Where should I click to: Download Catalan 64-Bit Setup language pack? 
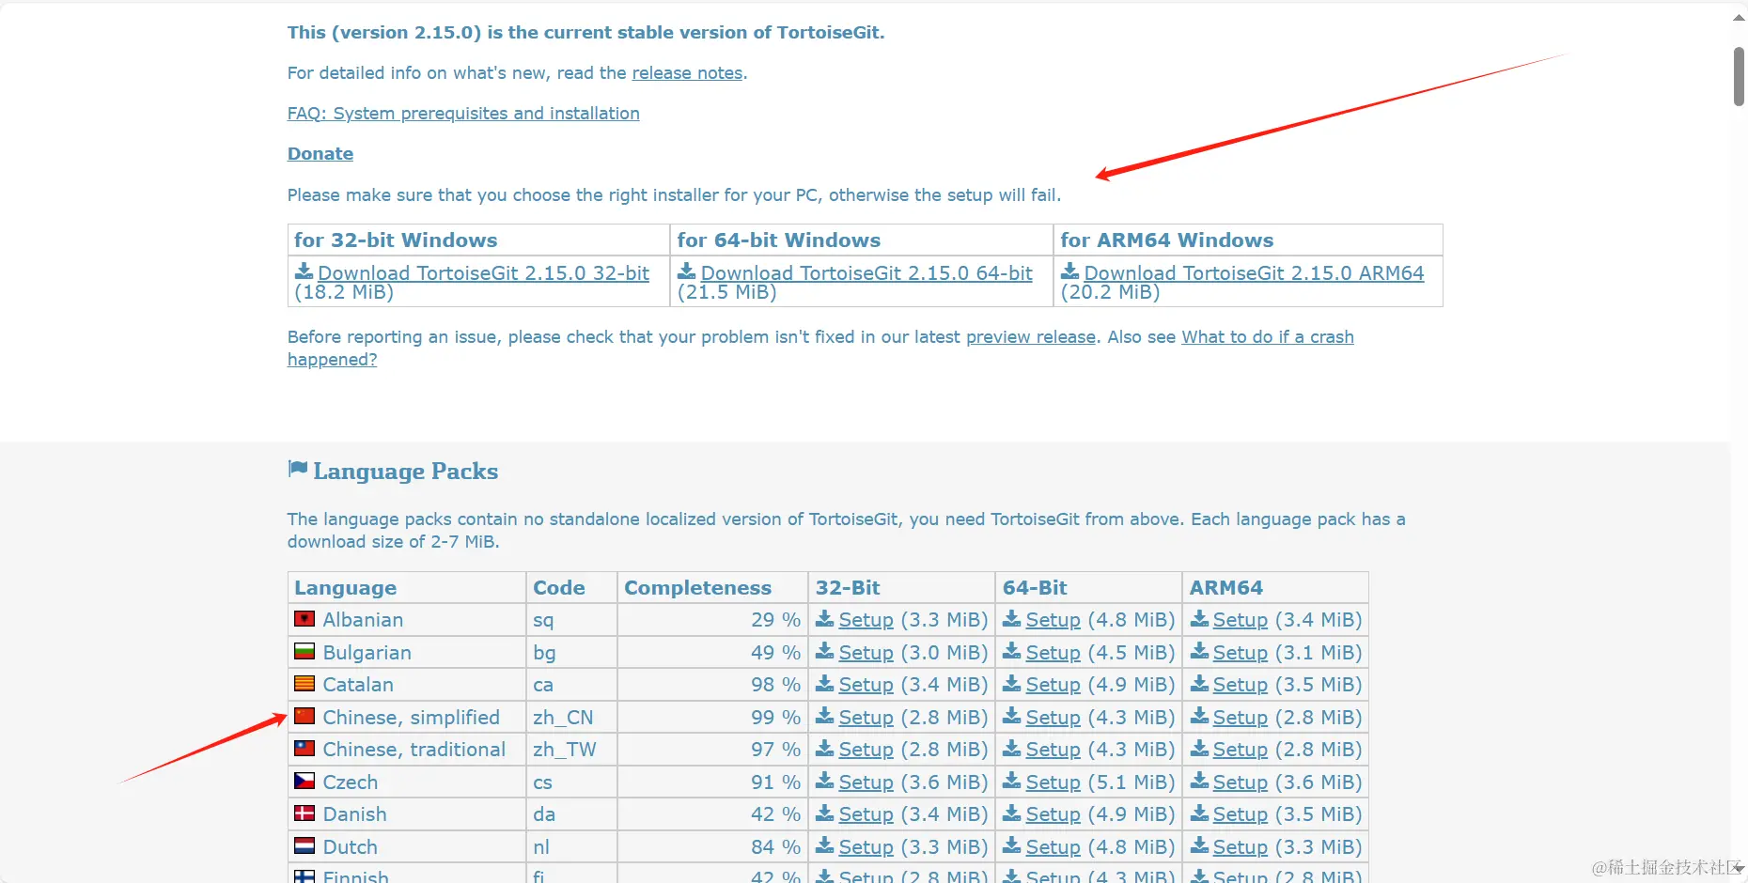tap(1053, 685)
